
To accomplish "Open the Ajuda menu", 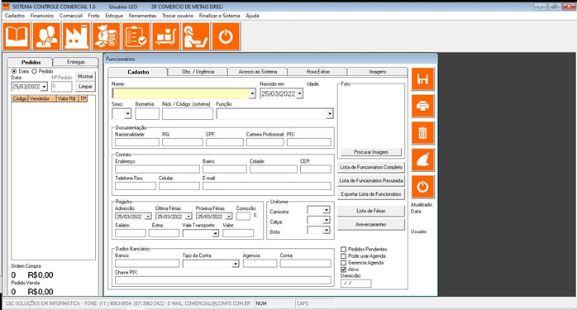I will 252,16.
